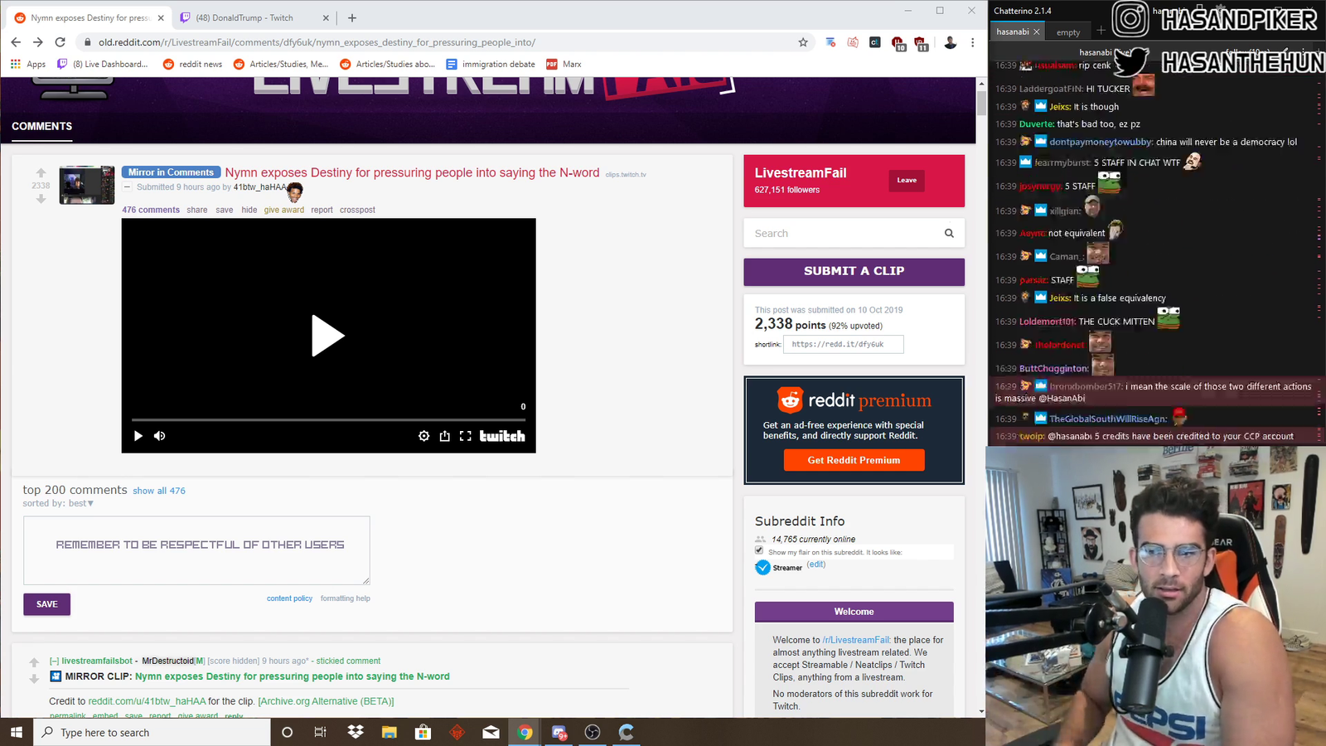The width and height of the screenshot is (1326, 746).
Task: Click the address bar URL
Action: point(317,42)
